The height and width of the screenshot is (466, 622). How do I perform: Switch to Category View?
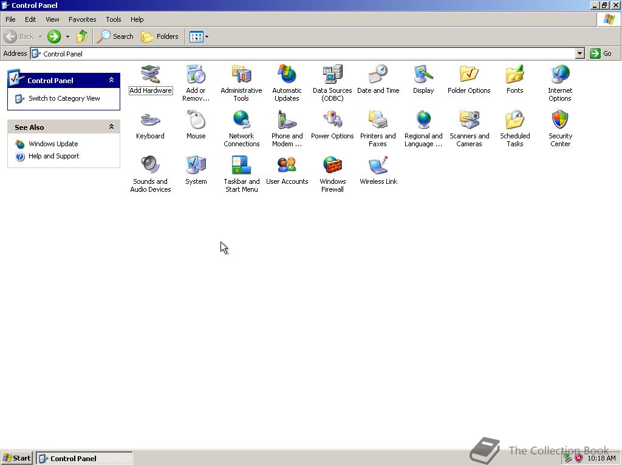coord(64,98)
